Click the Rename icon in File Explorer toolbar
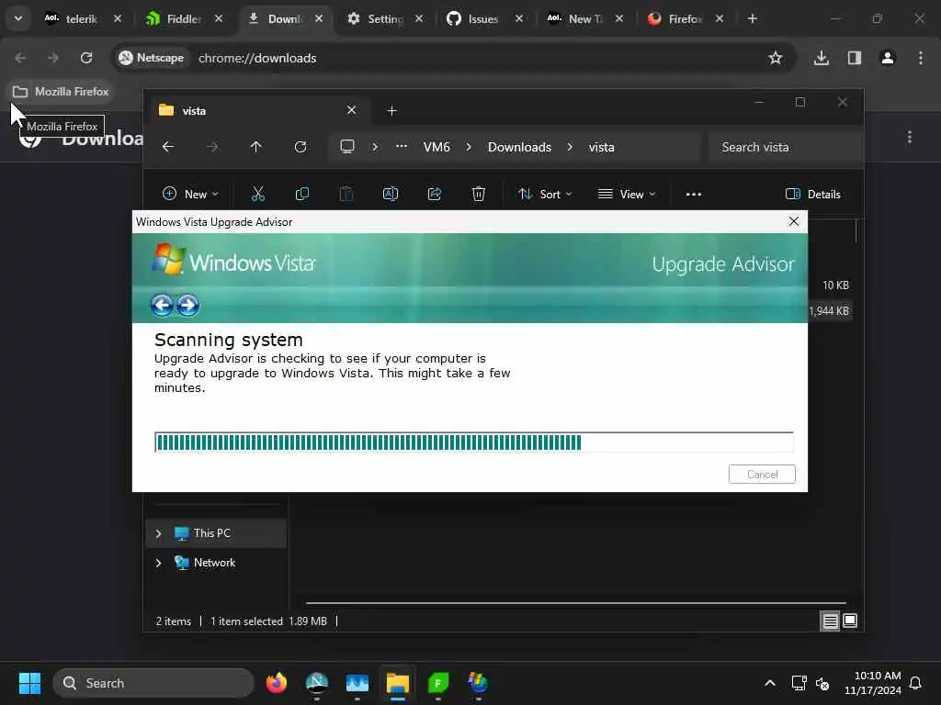This screenshot has width=941, height=705. pyautogui.click(x=390, y=194)
